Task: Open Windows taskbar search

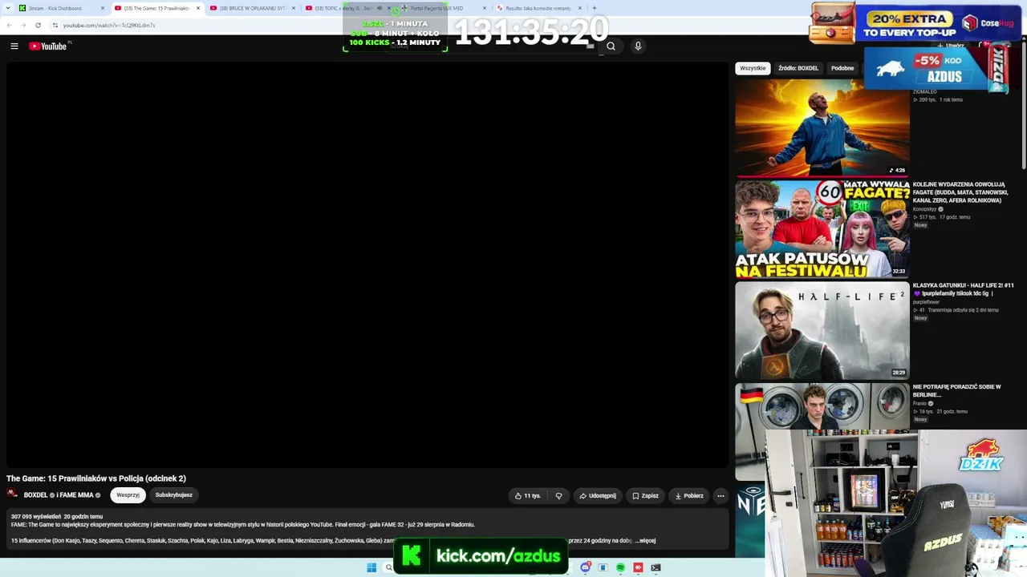Action: [389, 567]
